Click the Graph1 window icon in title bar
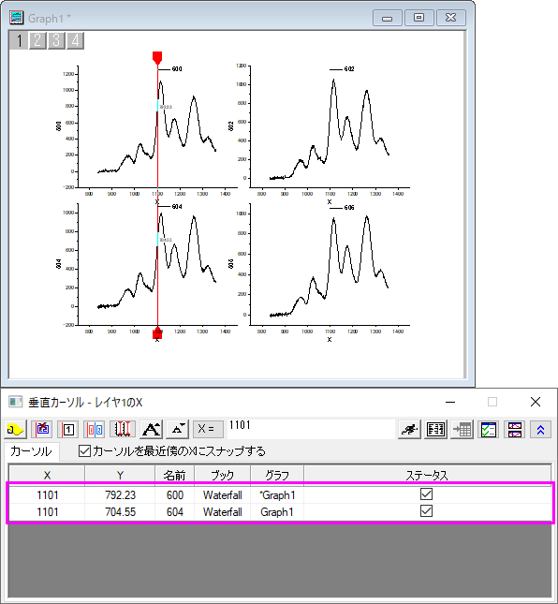The width and height of the screenshot is (558, 604). tap(17, 18)
